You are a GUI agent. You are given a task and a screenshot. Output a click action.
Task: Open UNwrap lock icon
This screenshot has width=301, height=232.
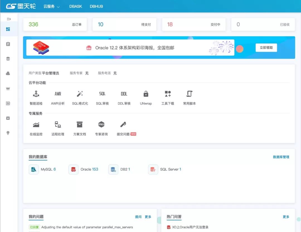pos(146,94)
